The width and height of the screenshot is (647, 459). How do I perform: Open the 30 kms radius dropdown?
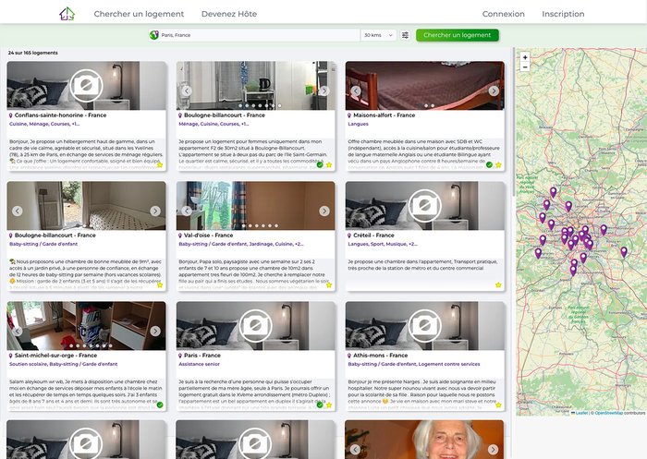(x=378, y=35)
